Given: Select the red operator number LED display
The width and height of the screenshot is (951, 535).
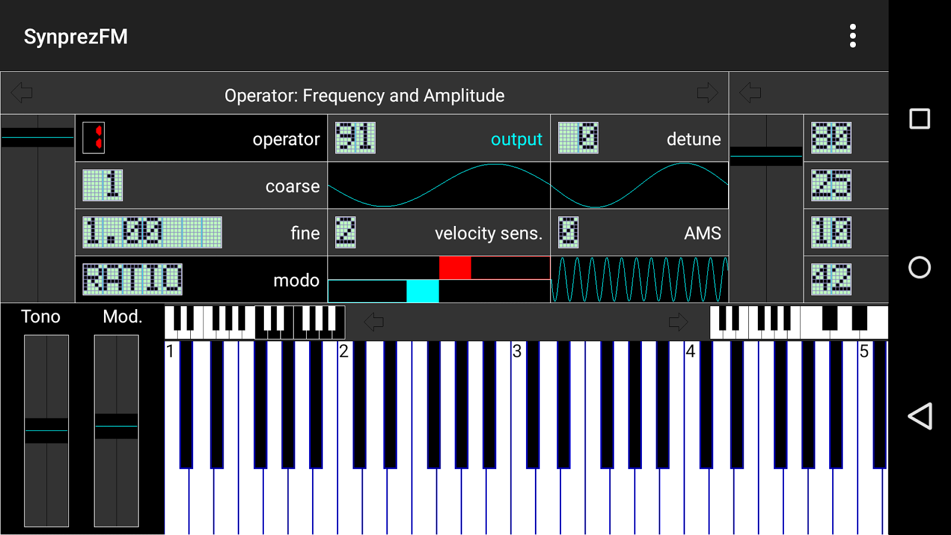Looking at the screenshot, I should pyautogui.click(x=94, y=138).
